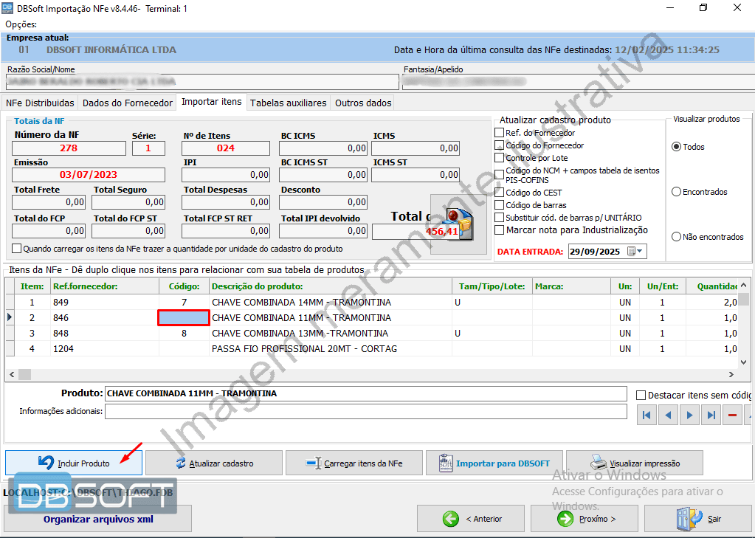Open Visualizar impressão printer button
Screen dimensions: 755x538
pyautogui.click(x=634, y=463)
